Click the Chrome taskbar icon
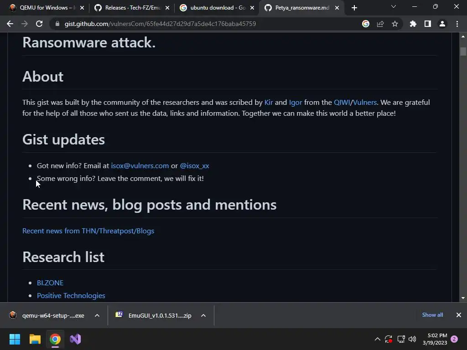The image size is (467, 350). pyautogui.click(x=55, y=339)
